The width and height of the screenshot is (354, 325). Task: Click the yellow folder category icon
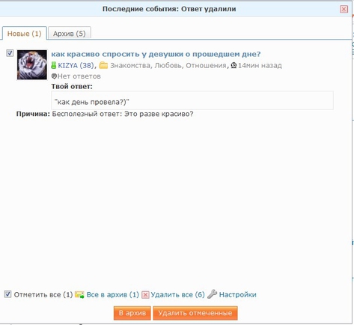[x=103, y=65]
